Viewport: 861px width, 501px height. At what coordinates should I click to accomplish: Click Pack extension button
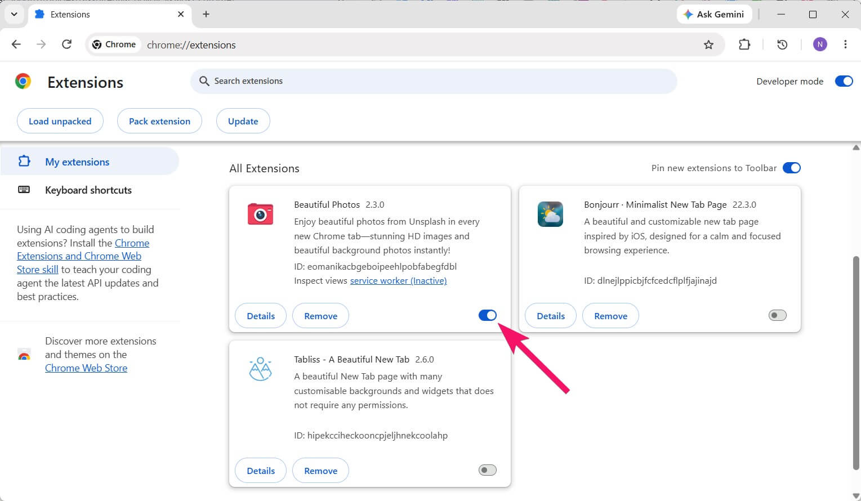click(x=159, y=121)
